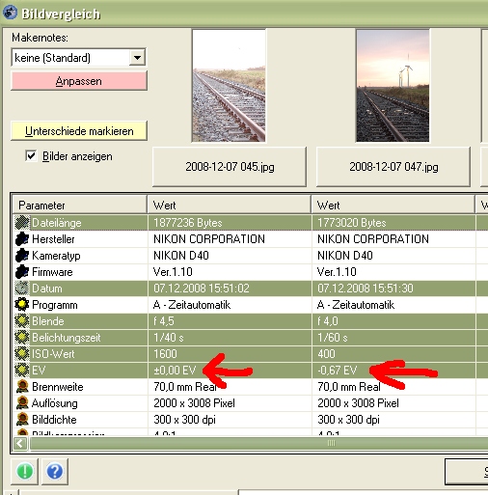This screenshot has width=488, height=495.
Task: Click the 1877236 Bytes value cell
Action: [x=230, y=223]
